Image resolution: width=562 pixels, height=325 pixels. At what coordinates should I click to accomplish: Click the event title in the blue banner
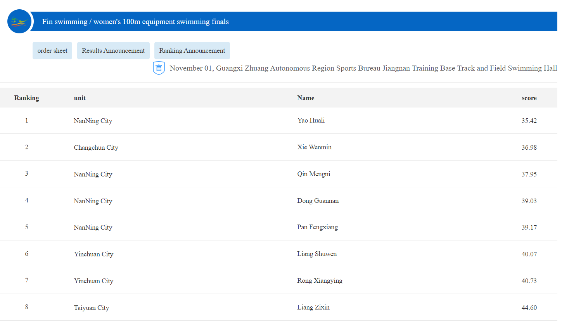point(135,22)
